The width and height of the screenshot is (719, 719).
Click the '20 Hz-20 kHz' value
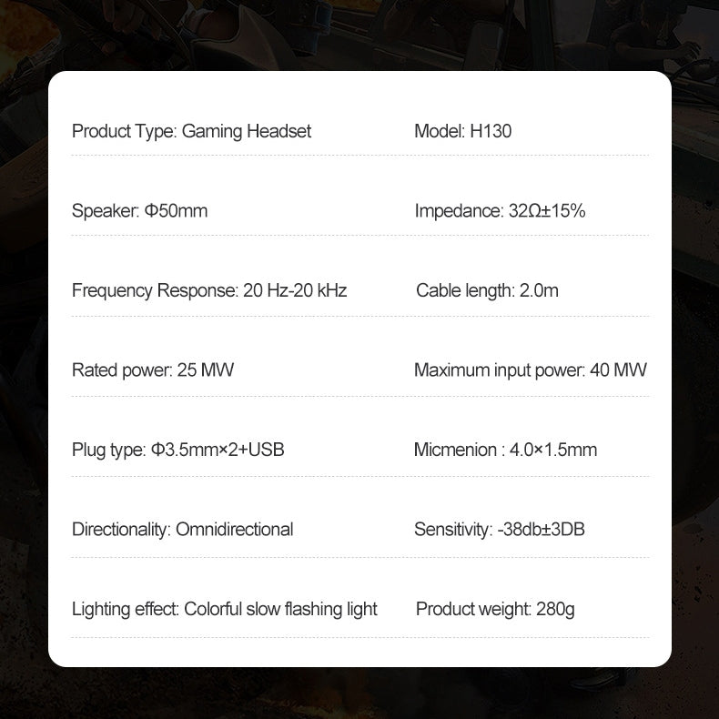(x=296, y=291)
